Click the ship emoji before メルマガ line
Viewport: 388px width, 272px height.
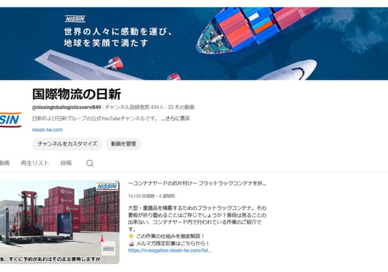[131, 243]
